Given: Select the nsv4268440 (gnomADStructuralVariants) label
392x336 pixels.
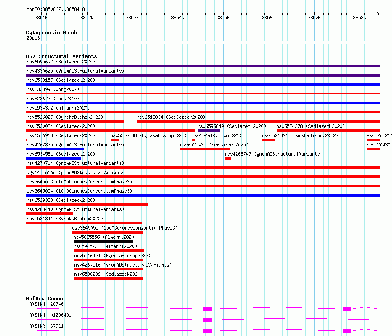Looking at the screenshot, I should (x=75, y=209).
